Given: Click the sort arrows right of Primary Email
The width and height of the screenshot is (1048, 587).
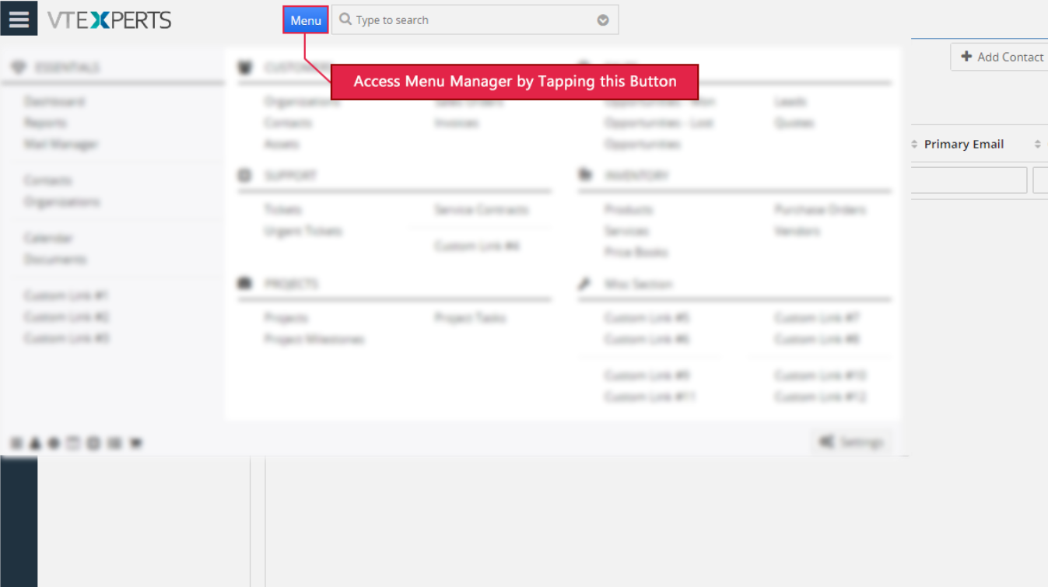Looking at the screenshot, I should [1037, 144].
